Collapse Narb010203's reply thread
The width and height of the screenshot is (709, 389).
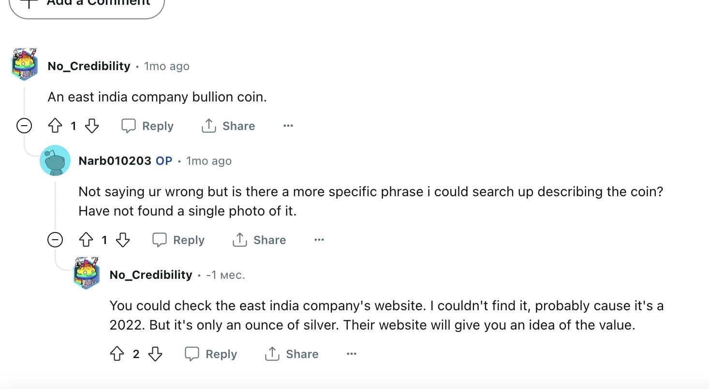55,240
